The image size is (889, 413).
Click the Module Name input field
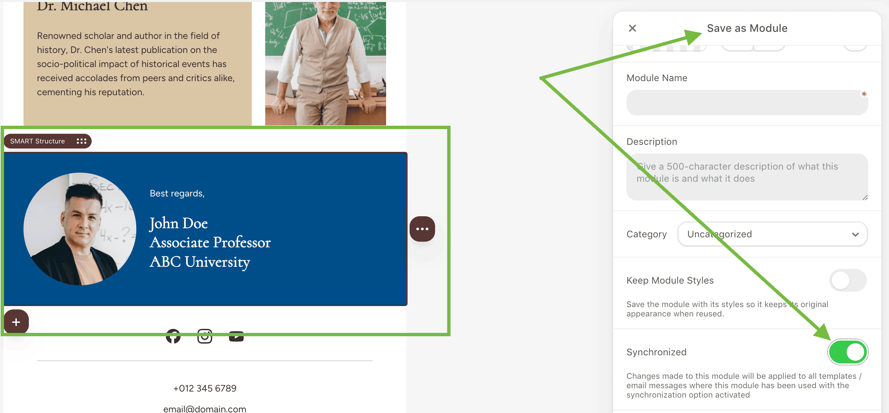pos(747,103)
